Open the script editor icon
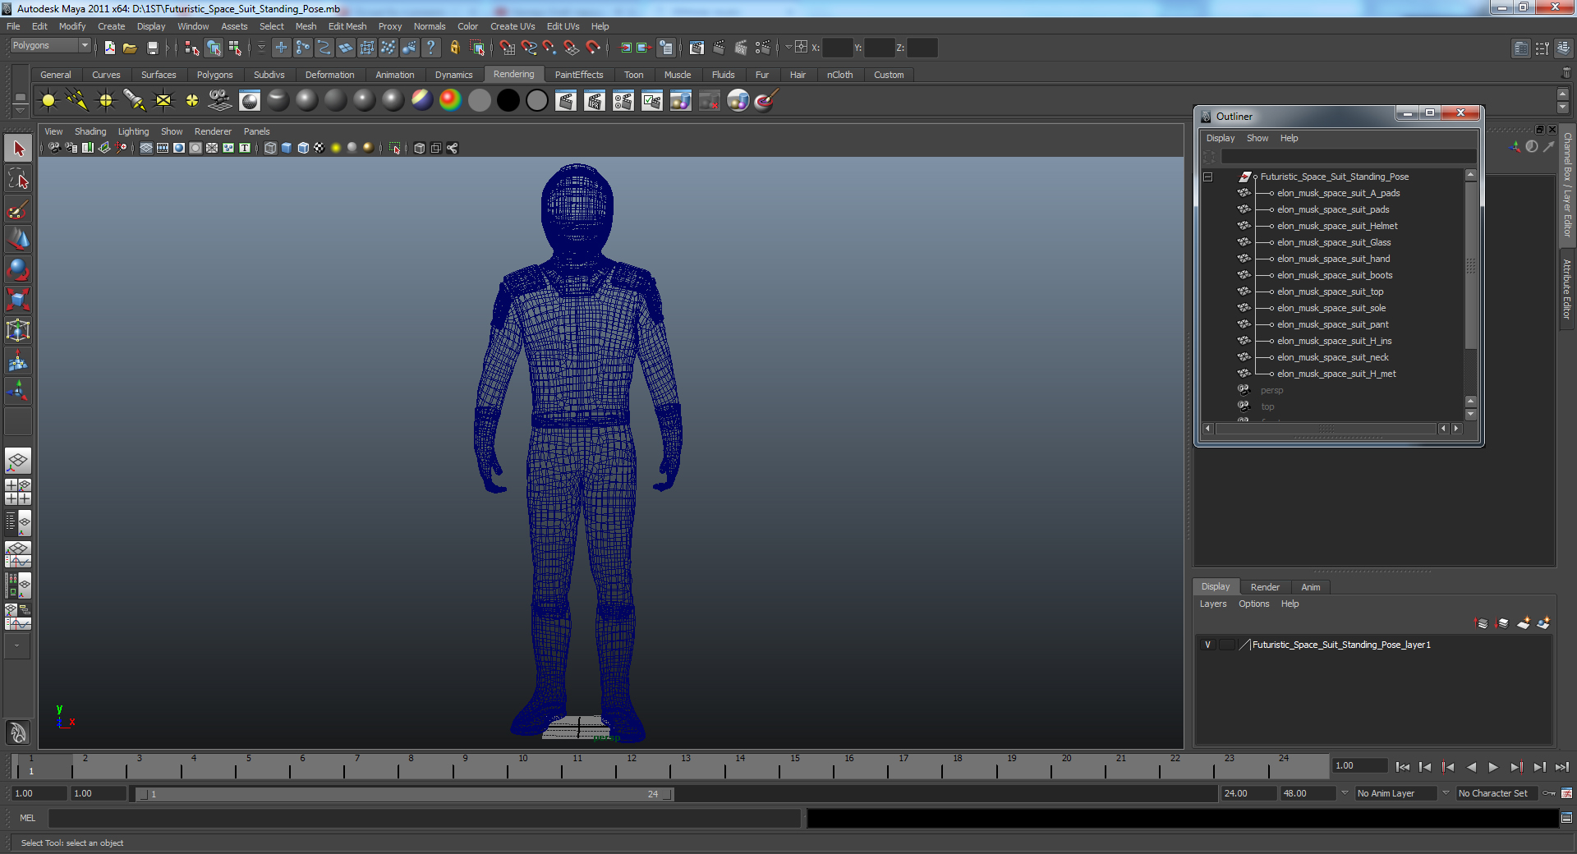Viewport: 1577px width, 854px height. coord(1566,818)
